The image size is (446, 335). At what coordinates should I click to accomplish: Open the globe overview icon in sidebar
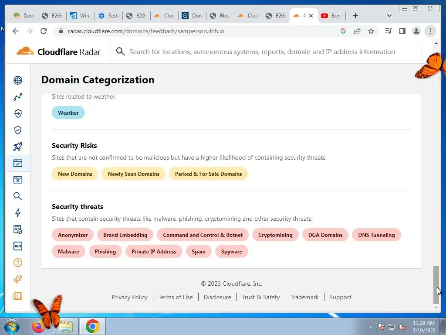tap(17, 80)
